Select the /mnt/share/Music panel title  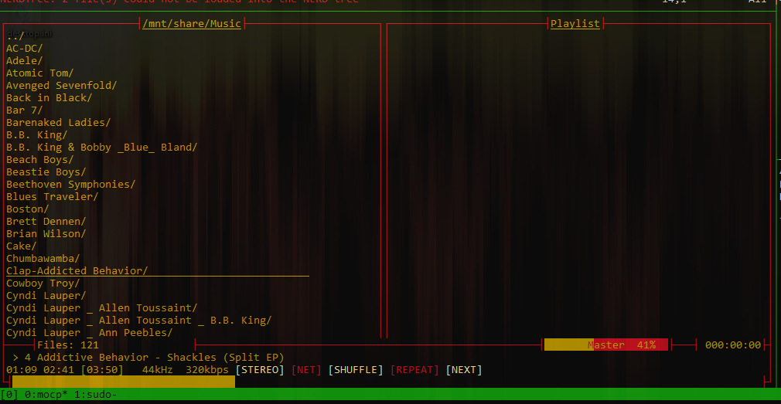click(x=192, y=24)
